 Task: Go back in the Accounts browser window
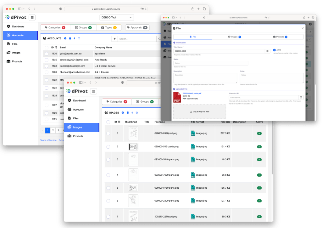point(29,9)
